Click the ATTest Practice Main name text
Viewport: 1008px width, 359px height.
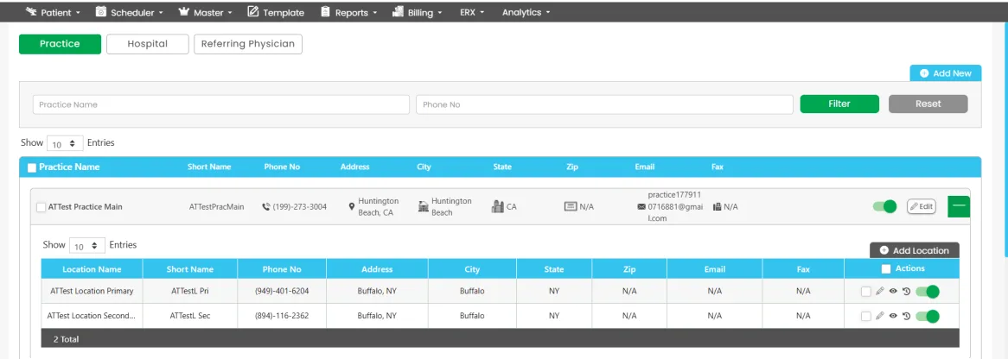[85, 207]
